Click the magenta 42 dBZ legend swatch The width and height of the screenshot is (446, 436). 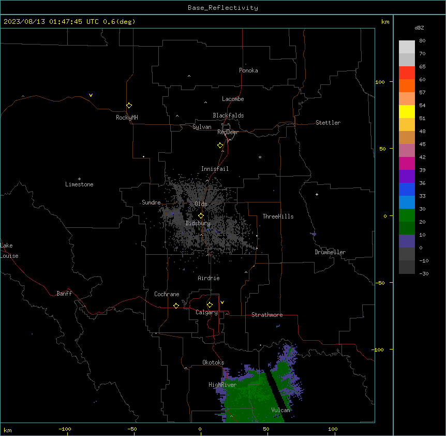[407, 163]
